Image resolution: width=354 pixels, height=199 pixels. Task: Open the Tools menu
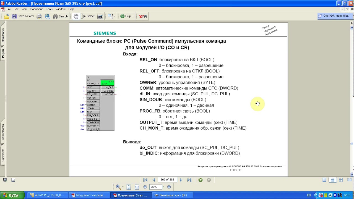pos(49,9)
